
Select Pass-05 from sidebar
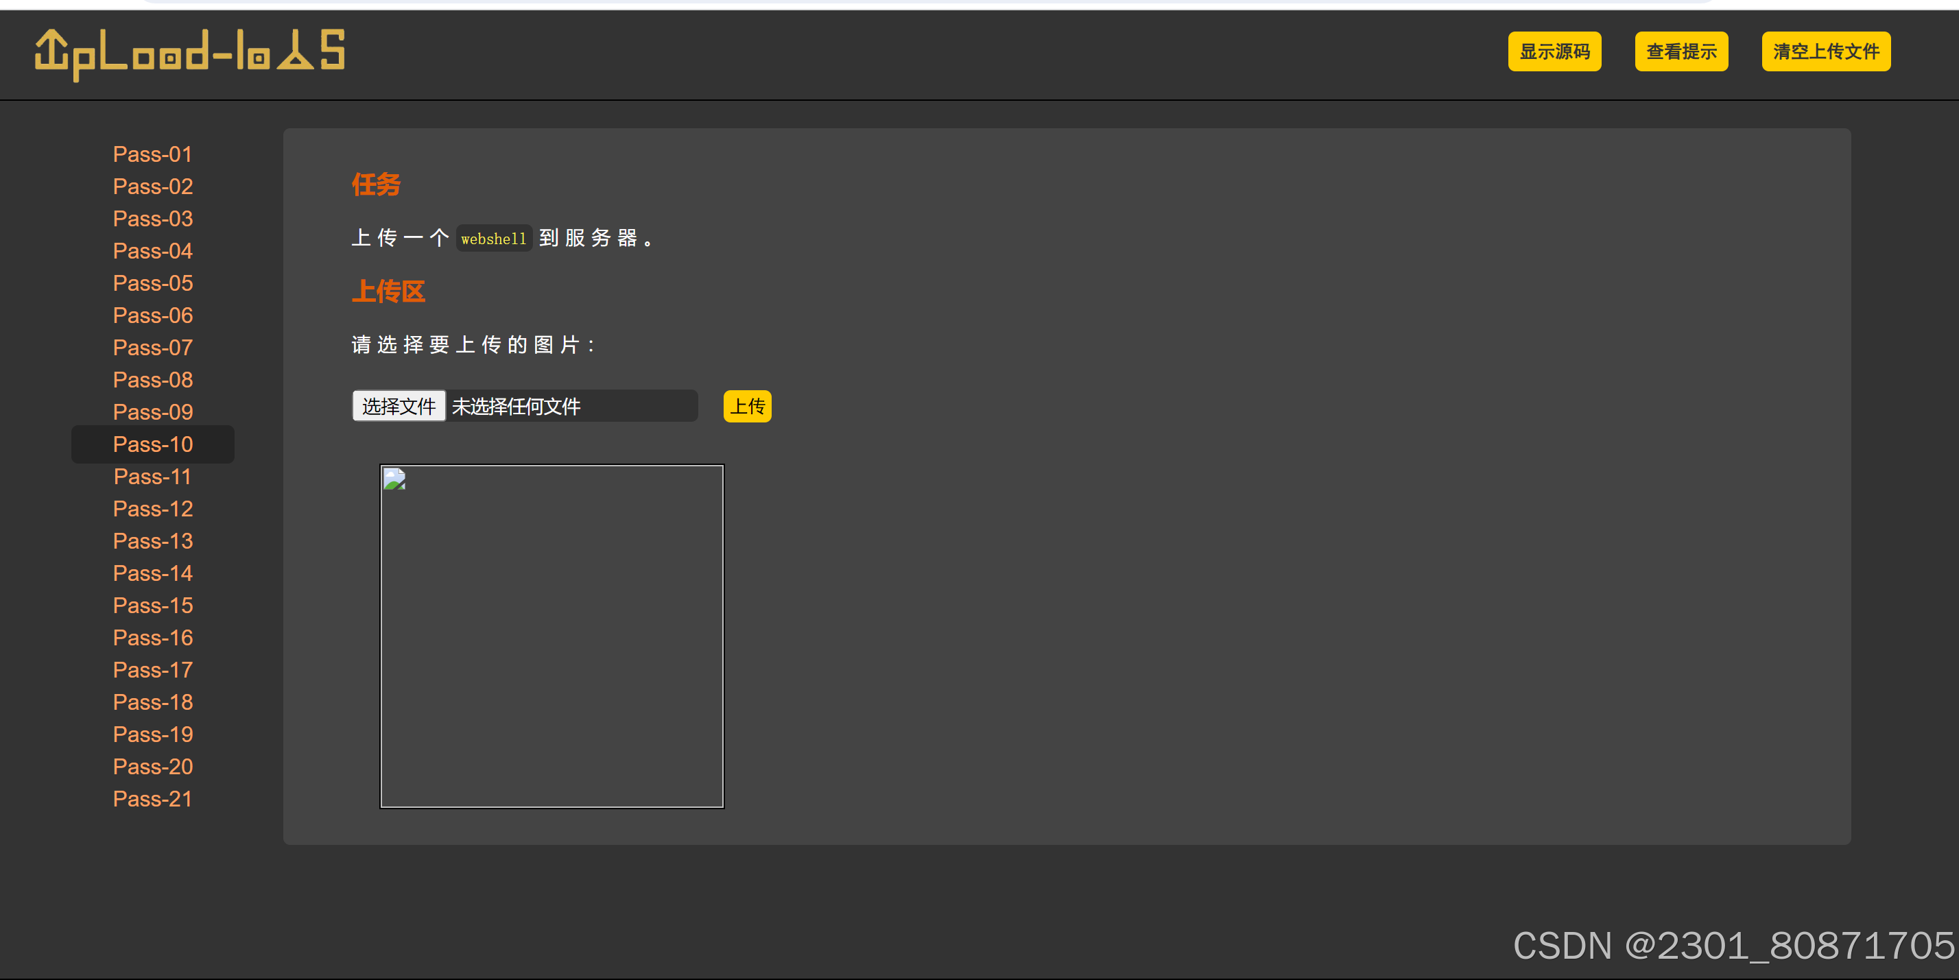152,283
